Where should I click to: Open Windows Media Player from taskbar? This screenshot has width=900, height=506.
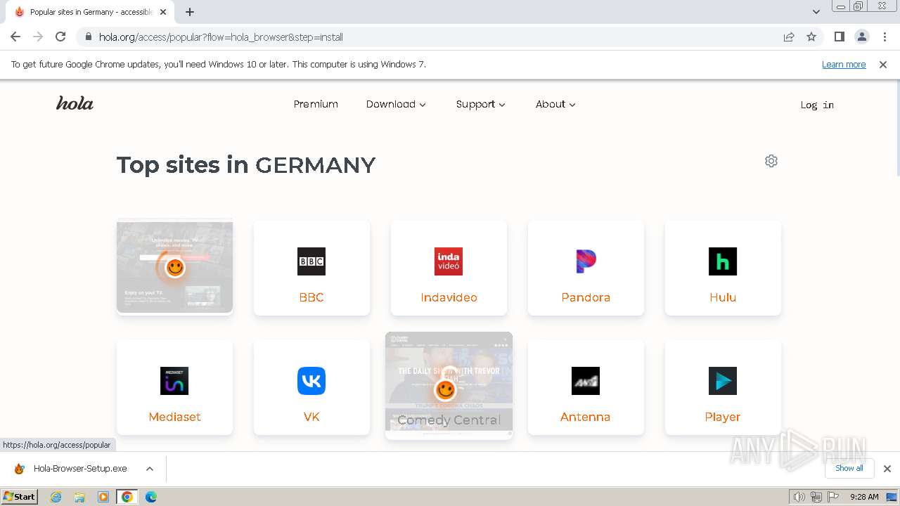tap(103, 497)
